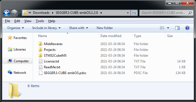Select the Middlewares folder icon
The height and width of the screenshot is (102, 196).
pyautogui.click(x=40, y=44)
